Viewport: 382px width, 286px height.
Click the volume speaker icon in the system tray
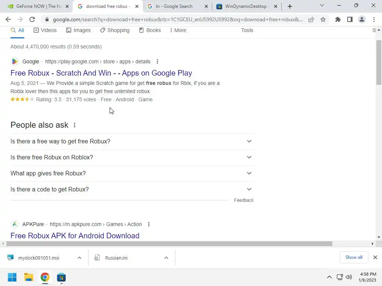point(349,277)
